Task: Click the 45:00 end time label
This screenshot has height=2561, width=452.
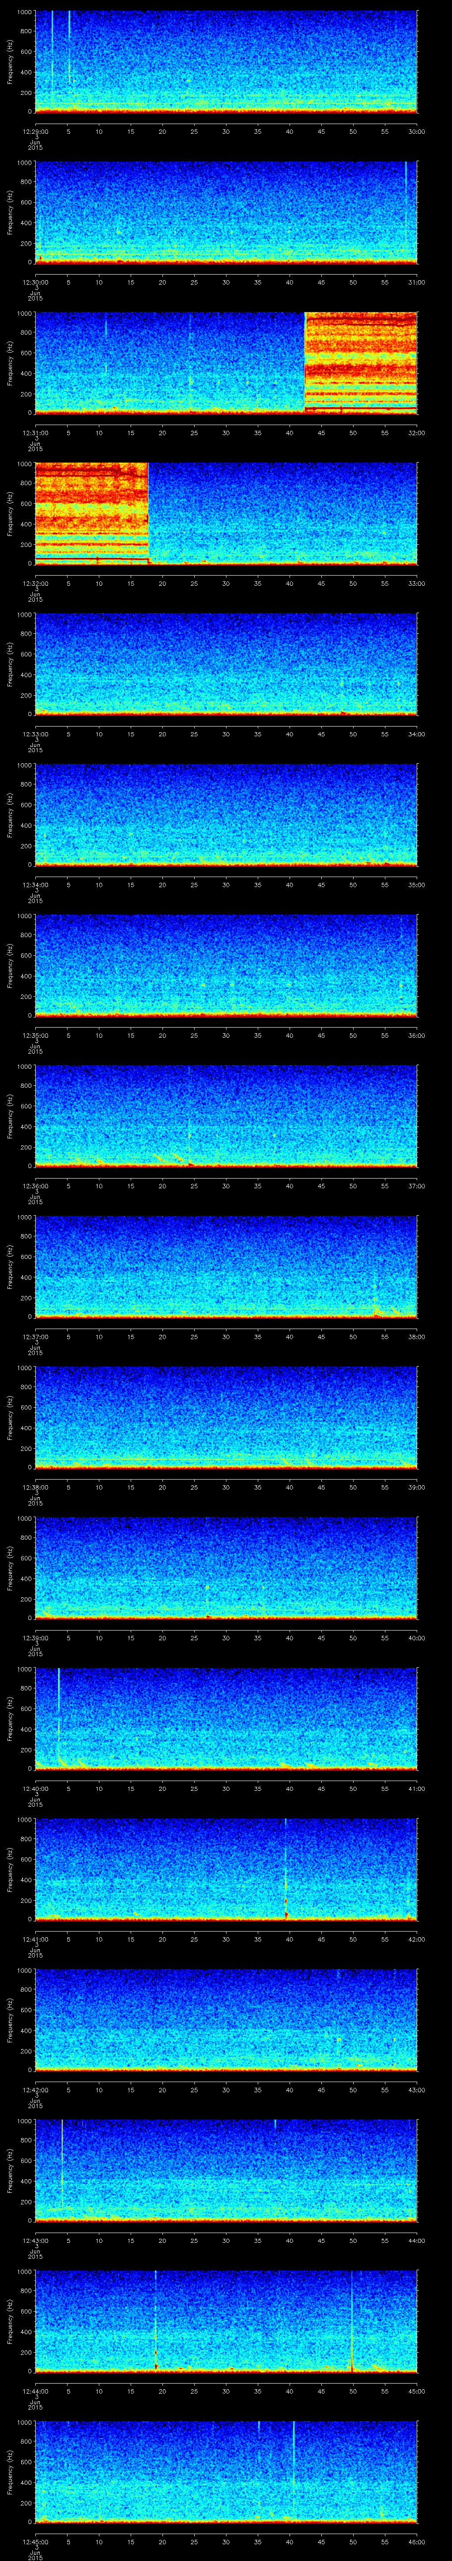Action: (x=417, y=2391)
